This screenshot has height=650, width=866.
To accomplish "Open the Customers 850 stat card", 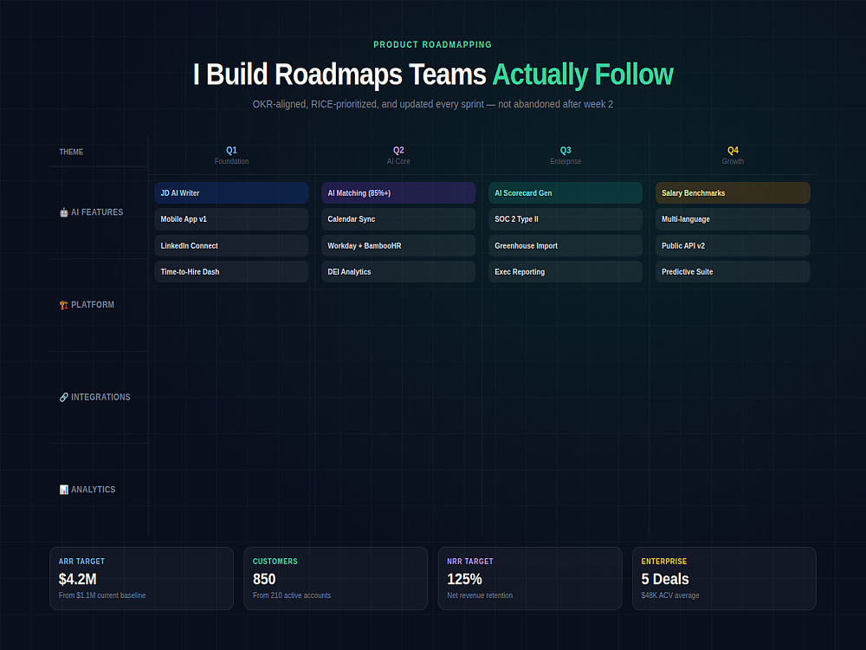I will pos(336,578).
